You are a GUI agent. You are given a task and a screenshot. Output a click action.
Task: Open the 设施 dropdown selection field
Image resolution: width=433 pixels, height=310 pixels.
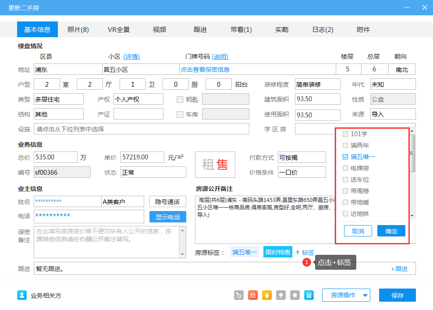tap(142, 129)
